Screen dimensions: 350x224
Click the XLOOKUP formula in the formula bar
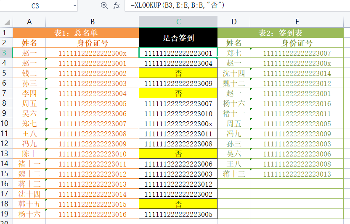click(178, 5)
